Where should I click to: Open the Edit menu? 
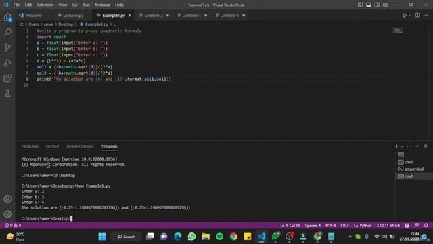click(28, 5)
